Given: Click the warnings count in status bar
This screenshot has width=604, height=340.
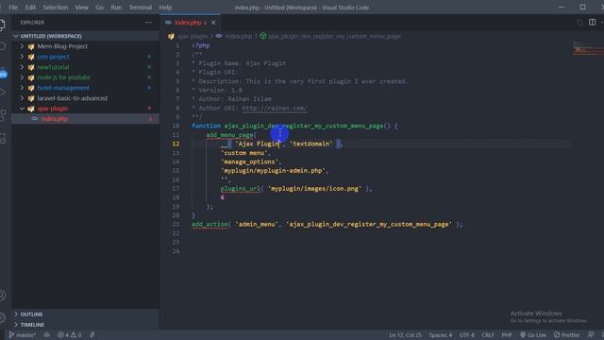Looking at the screenshot, I should click(x=75, y=335).
